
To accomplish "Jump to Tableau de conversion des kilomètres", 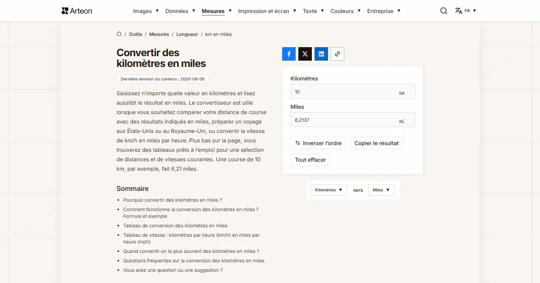I will pos(175,226).
